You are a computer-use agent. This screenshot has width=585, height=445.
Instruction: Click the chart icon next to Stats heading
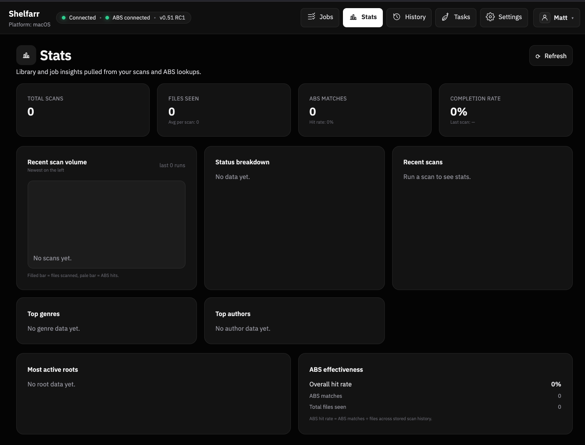[26, 55]
